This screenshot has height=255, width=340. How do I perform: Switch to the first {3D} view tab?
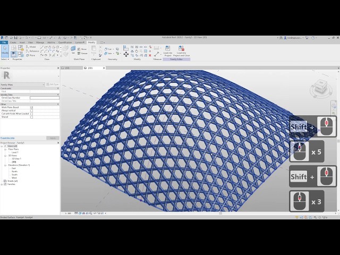tap(71, 68)
